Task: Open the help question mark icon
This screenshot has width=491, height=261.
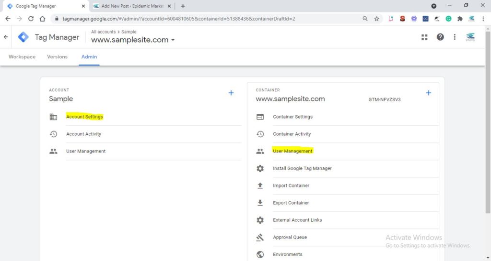Action: [x=440, y=37]
